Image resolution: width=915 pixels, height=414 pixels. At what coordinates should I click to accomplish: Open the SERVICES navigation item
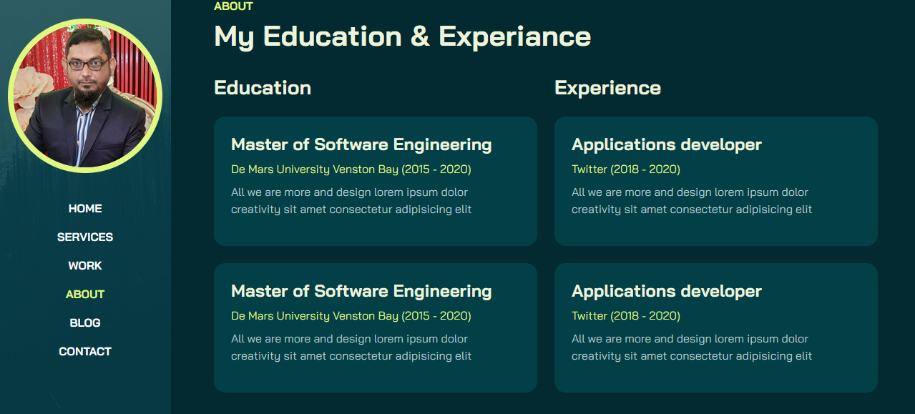(x=85, y=237)
